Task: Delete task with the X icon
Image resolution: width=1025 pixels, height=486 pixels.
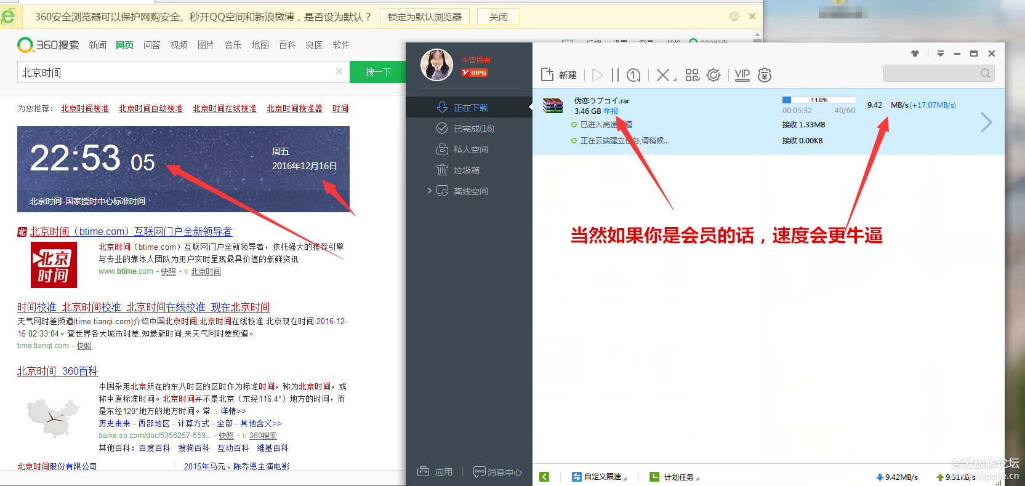Action: click(662, 75)
